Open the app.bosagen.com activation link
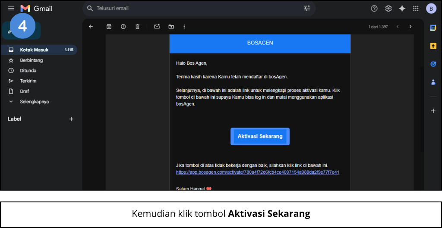Viewport: 442px width, 228px height. [x=258, y=172]
